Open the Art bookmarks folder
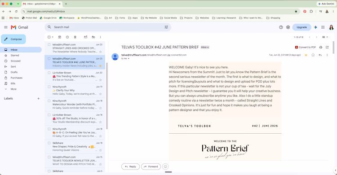Image resolution: width=337 pixels, height=175 pixels. point(108,18)
